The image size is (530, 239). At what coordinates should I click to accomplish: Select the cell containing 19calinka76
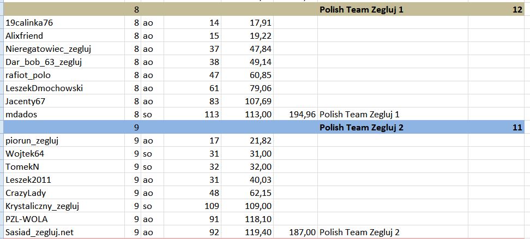click(x=64, y=23)
